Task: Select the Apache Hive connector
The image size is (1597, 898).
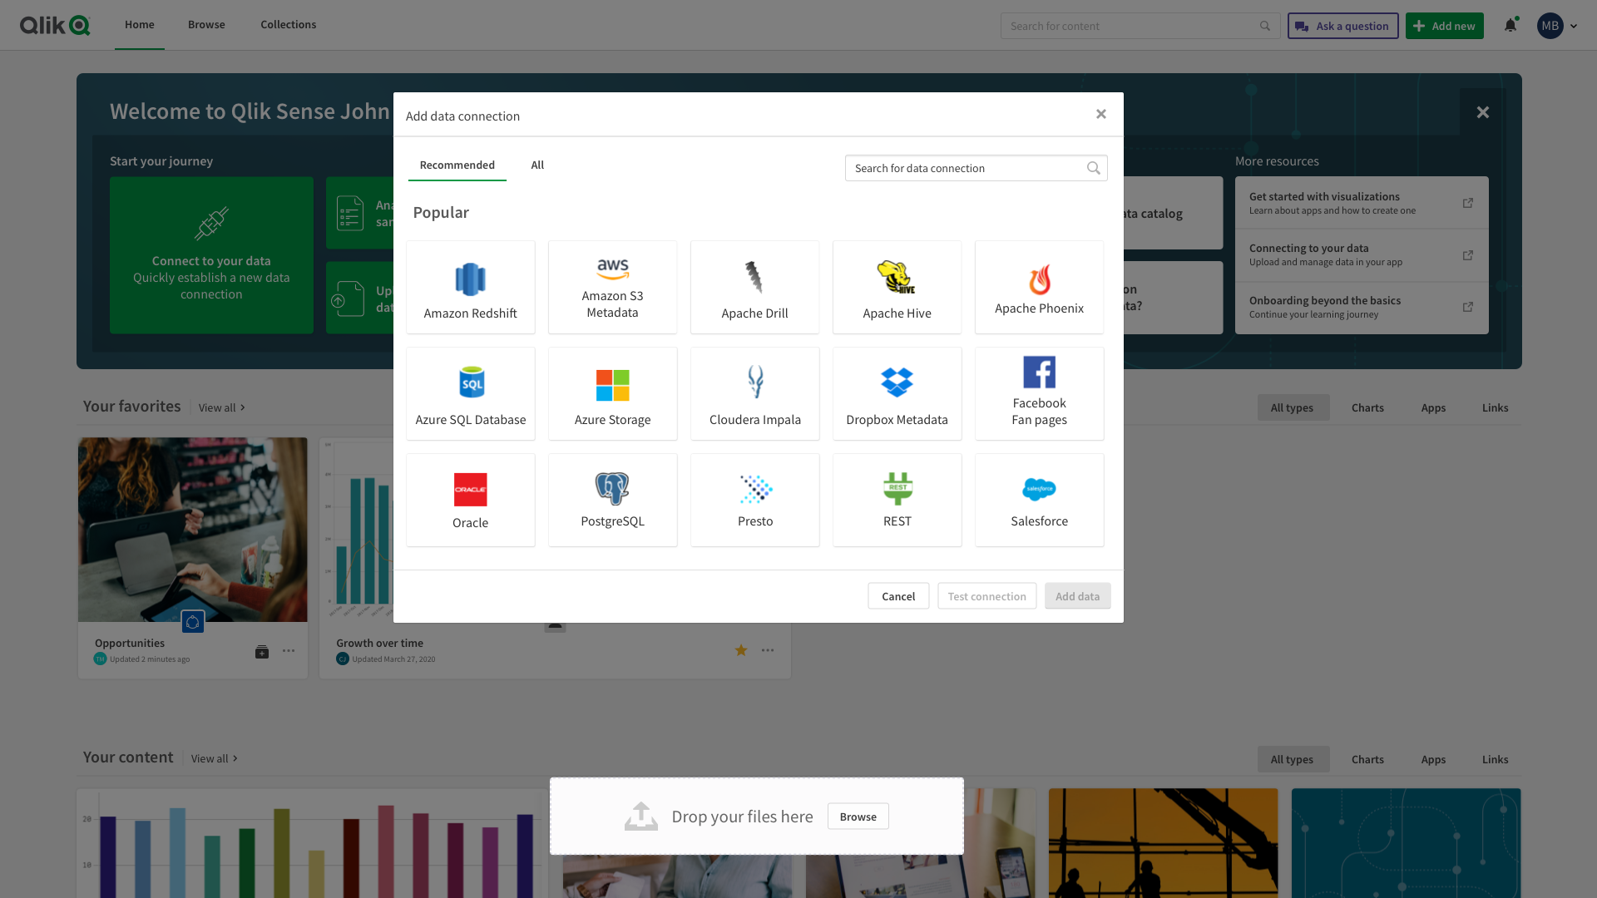Action: pos(897,287)
